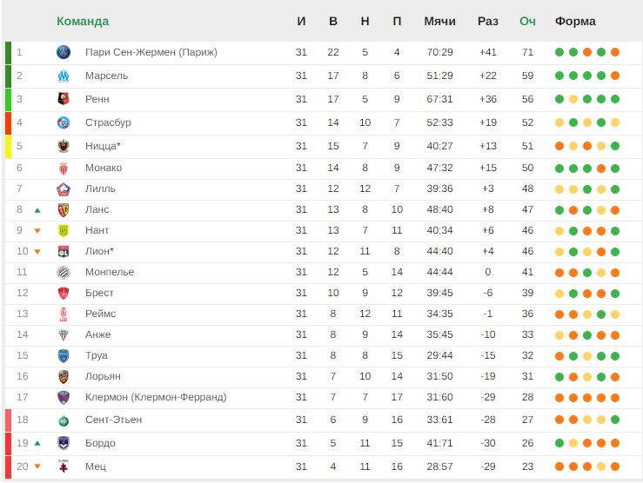Open Клермон (Клермон-Ферранд) team link

pyautogui.click(x=156, y=397)
